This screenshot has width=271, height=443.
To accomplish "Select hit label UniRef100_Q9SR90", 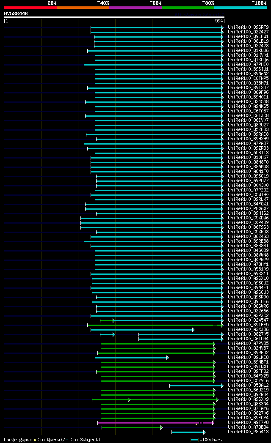I will point(249,297).
